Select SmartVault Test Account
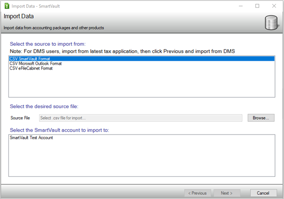The image size is (284, 199). pyautogui.click(x=31, y=138)
